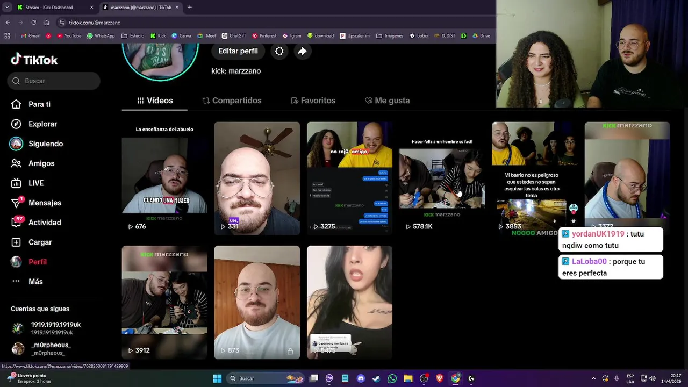
Task: Select the Me gusta profile tab
Action: 387,101
